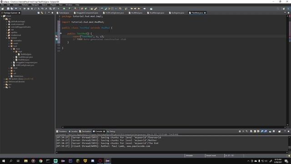Maximize the editor area
This screenshot has width=291, height=164.
point(288,13)
